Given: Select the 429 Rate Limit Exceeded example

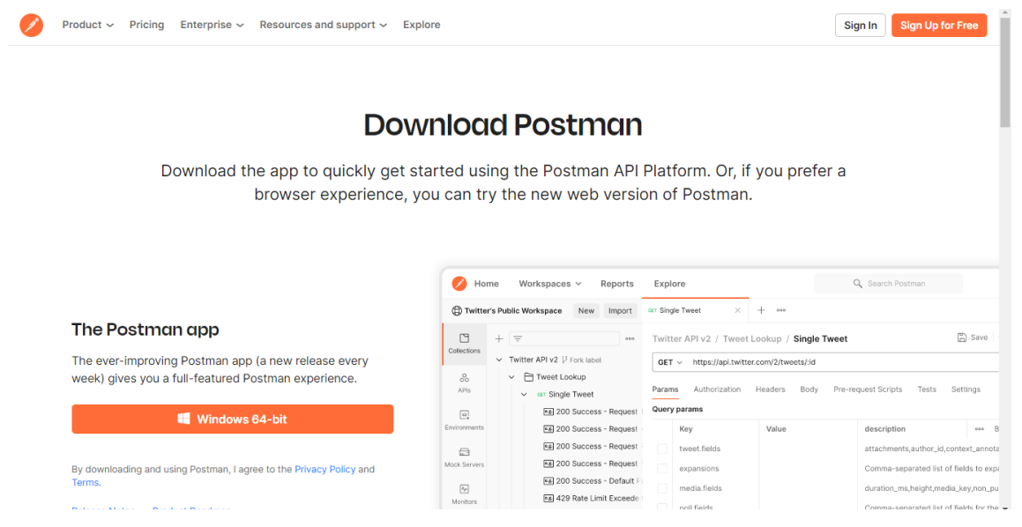Looking at the screenshot, I should pos(593,498).
